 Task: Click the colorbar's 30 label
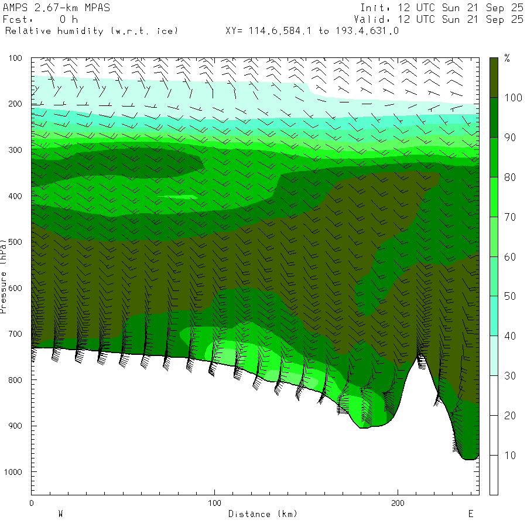point(510,376)
